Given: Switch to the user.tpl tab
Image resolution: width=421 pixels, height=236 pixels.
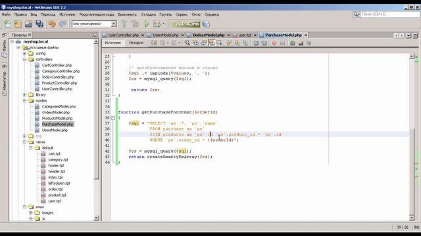Looking at the screenshot, I should (245, 35).
